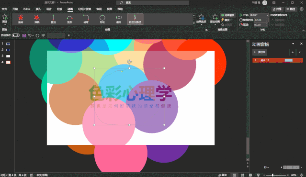This screenshot has height=177, width=306.
Task: Click the 66% zoom level
Action: (294, 175)
